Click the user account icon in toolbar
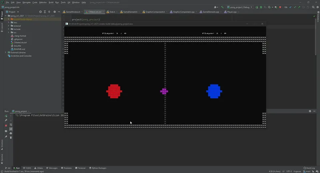The image size is (320, 173). tap(215, 7)
